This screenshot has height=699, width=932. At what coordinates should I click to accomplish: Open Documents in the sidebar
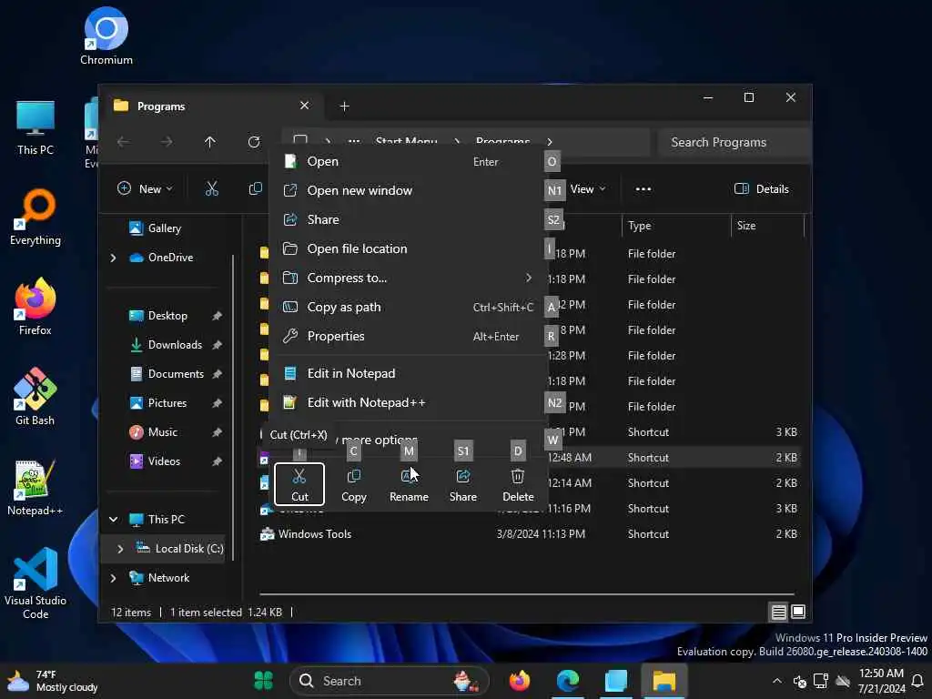[167, 374]
